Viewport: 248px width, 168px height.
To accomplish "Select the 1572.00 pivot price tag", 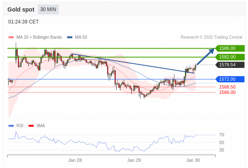I will (230, 79).
